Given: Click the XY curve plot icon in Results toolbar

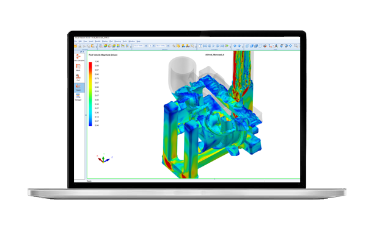Looking at the screenshot, I should (123, 46).
